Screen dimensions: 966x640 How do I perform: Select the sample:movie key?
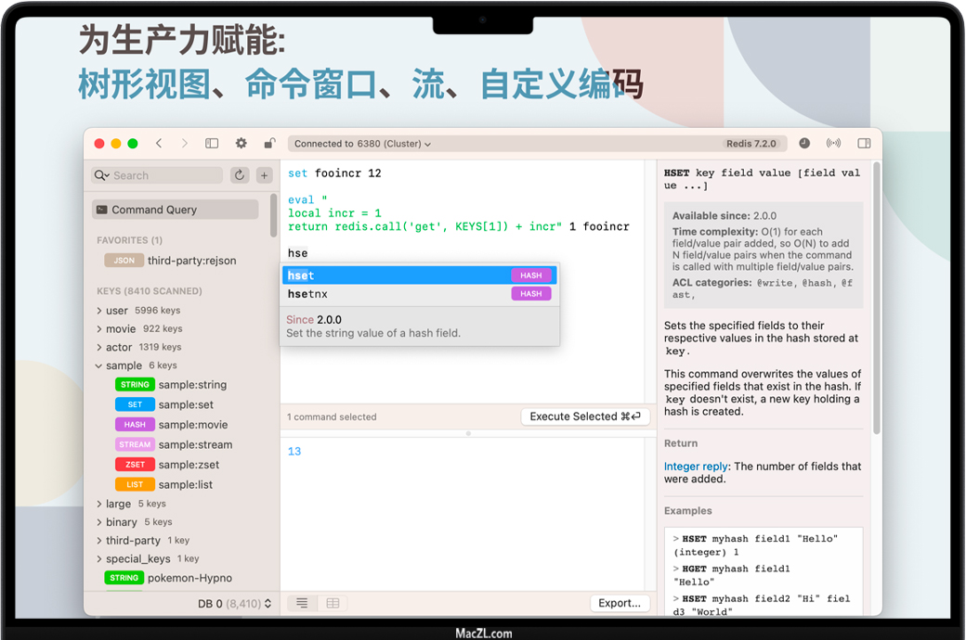pos(193,425)
